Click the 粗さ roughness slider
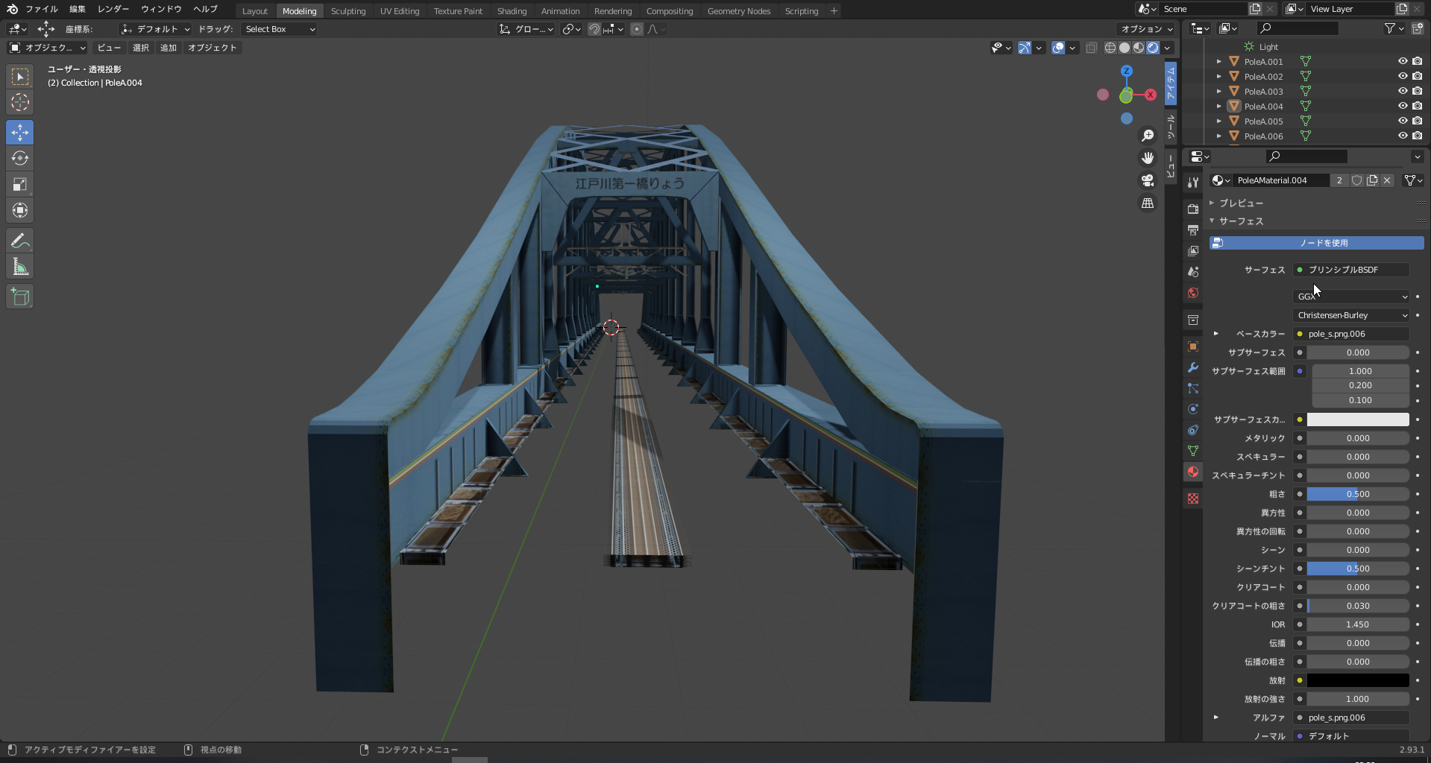This screenshot has width=1431, height=763. [1357, 494]
